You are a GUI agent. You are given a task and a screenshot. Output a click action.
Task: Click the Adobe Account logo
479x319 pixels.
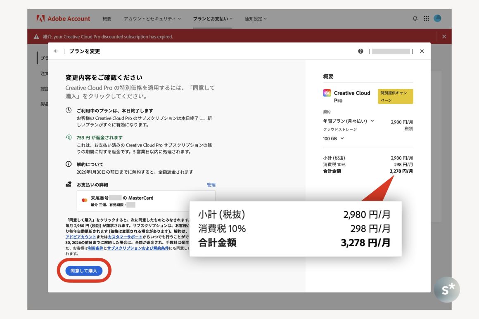tap(63, 19)
